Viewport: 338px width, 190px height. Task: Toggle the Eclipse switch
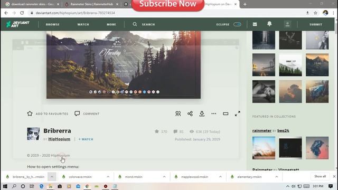click(x=237, y=24)
